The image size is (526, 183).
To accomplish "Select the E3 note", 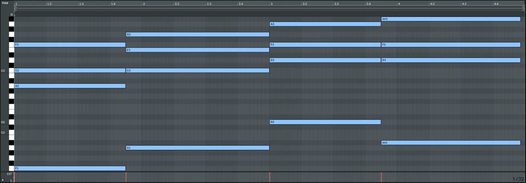I will pyautogui.click(x=198, y=50).
